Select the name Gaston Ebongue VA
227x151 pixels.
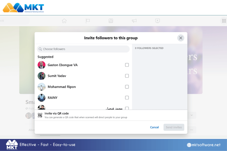click(x=63, y=65)
